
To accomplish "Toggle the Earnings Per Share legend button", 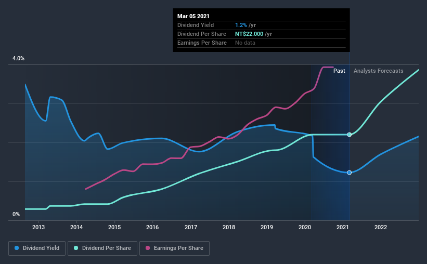I will pyautogui.click(x=174, y=248).
